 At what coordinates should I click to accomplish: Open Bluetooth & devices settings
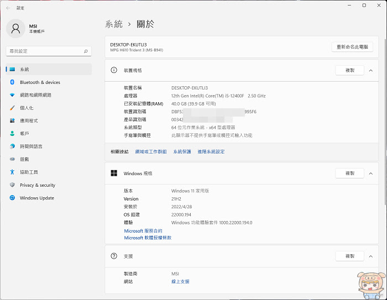click(49, 82)
